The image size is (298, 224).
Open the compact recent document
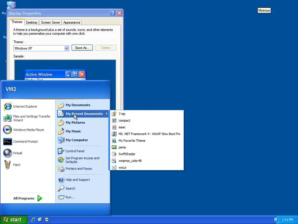(147, 120)
